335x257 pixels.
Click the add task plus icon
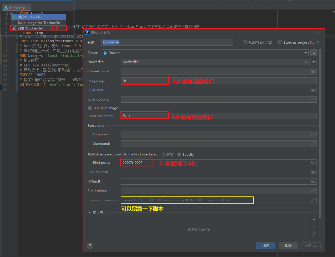[314, 220]
